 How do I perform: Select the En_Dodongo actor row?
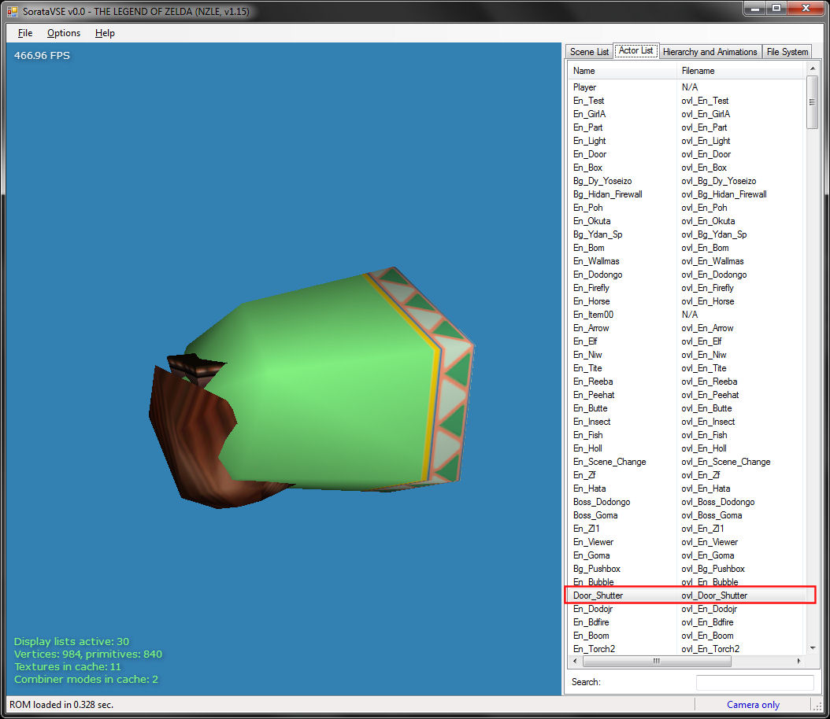[687, 275]
